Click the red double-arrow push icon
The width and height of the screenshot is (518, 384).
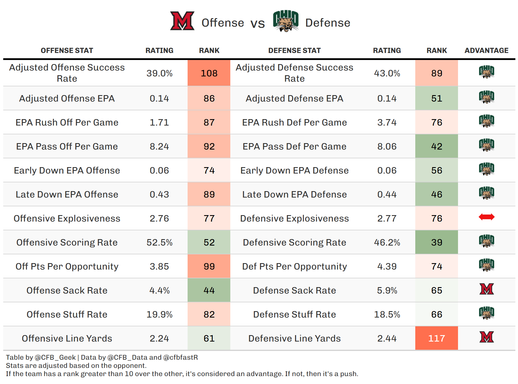point(486,217)
